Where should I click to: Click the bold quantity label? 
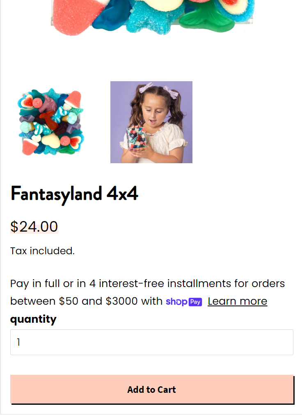33,319
